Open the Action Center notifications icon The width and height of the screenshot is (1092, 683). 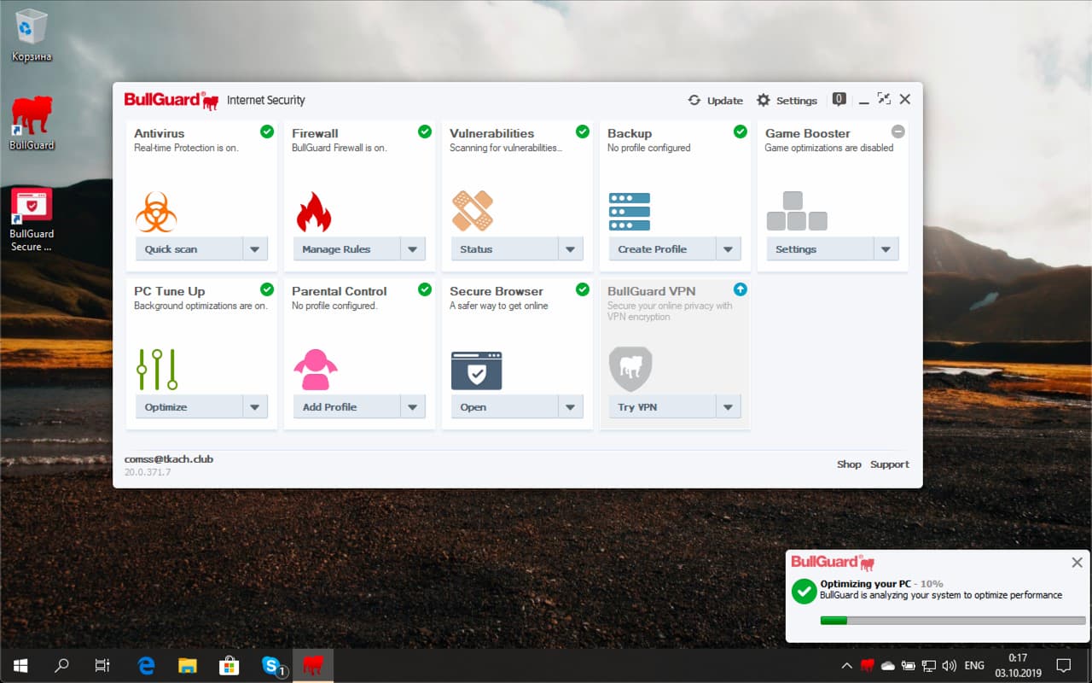[x=1064, y=665]
